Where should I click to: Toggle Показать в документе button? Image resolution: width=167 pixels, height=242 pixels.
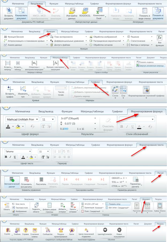pos(158,14)
